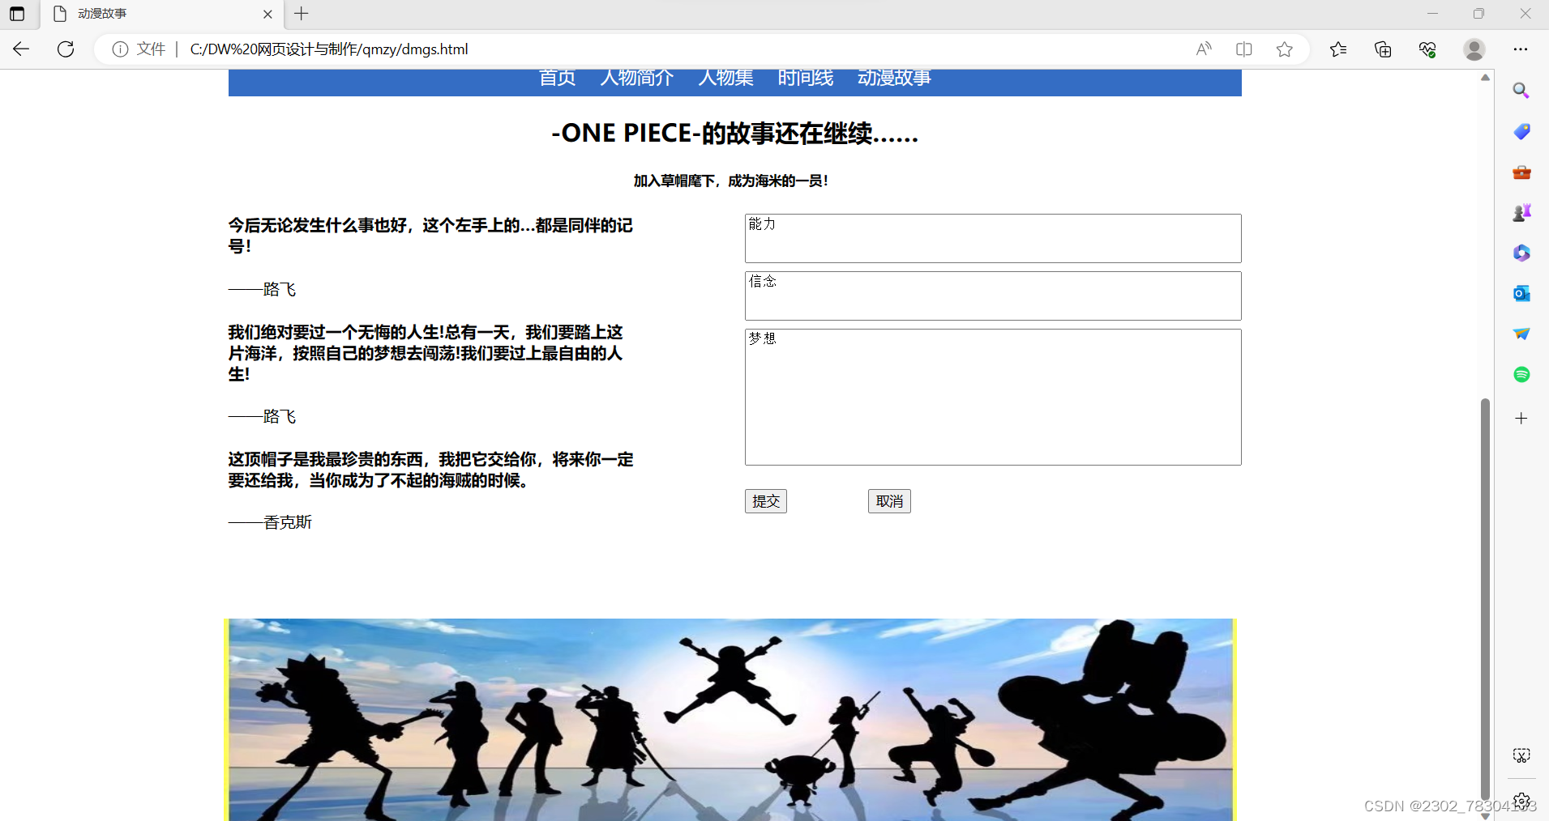Open sidebar Spotify icon
Image resolution: width=1549 pixels, height=821 pixels.
pos(1521,374)
